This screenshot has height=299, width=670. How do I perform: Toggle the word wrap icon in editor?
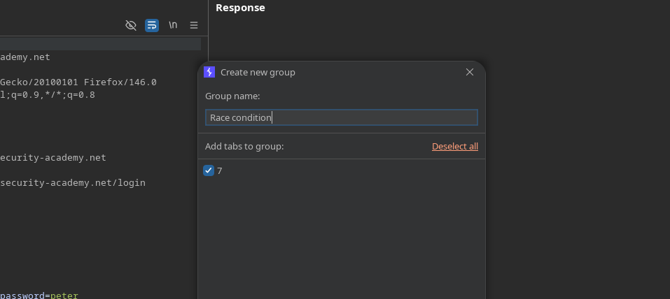(152, 25)
